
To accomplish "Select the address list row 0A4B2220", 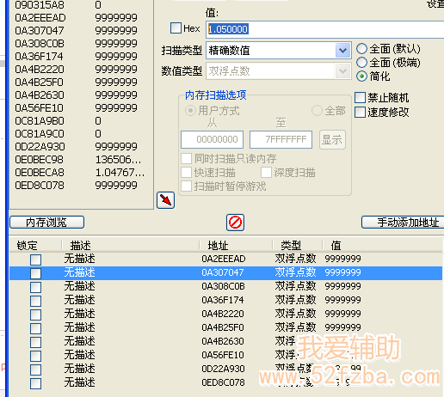I will pos(226,314).
